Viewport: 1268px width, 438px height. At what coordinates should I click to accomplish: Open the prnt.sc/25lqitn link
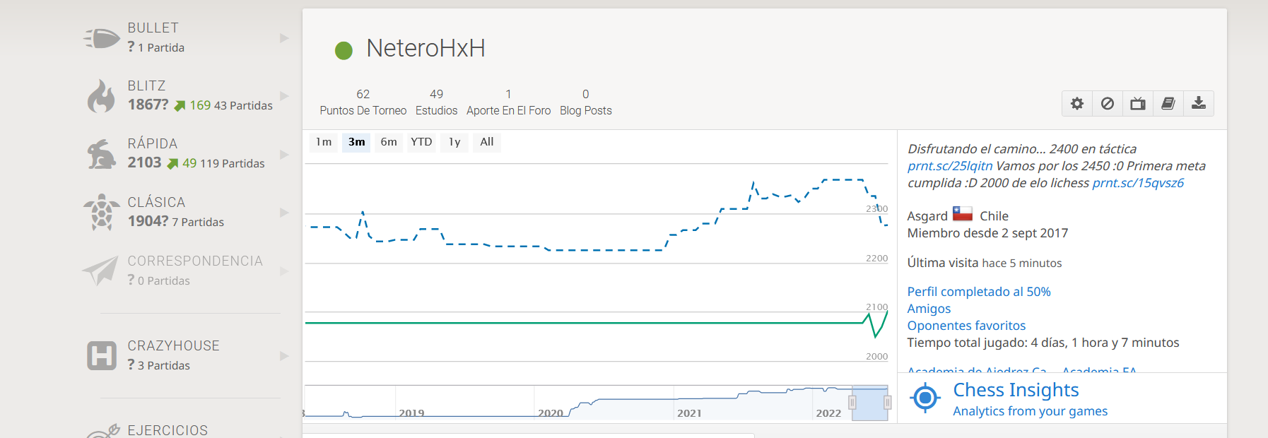[950, 166]
